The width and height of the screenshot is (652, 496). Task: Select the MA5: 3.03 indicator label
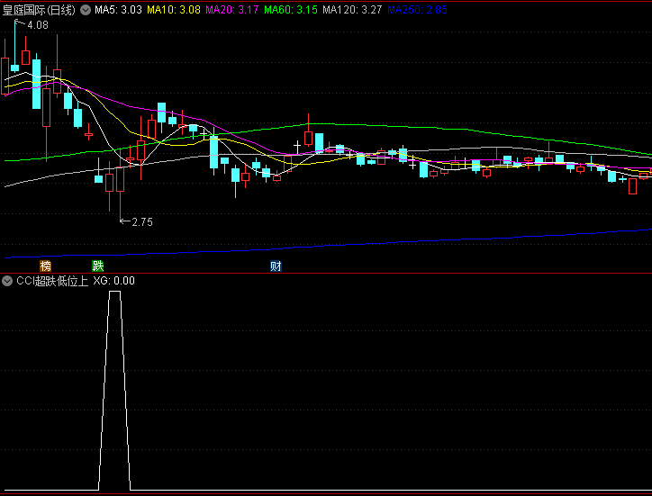tap(117, 11)
